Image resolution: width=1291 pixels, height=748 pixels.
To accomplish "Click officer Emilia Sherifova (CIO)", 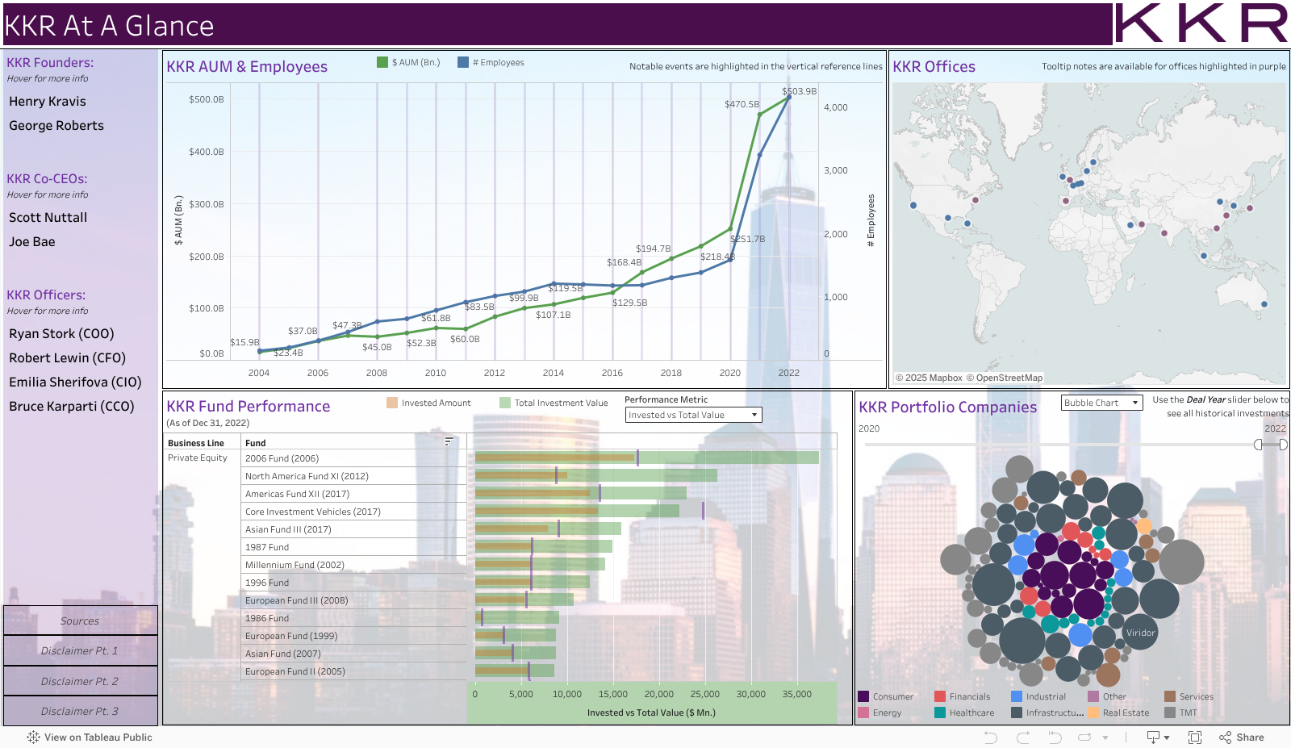I will pyautogui.click(x=75, y=382).
